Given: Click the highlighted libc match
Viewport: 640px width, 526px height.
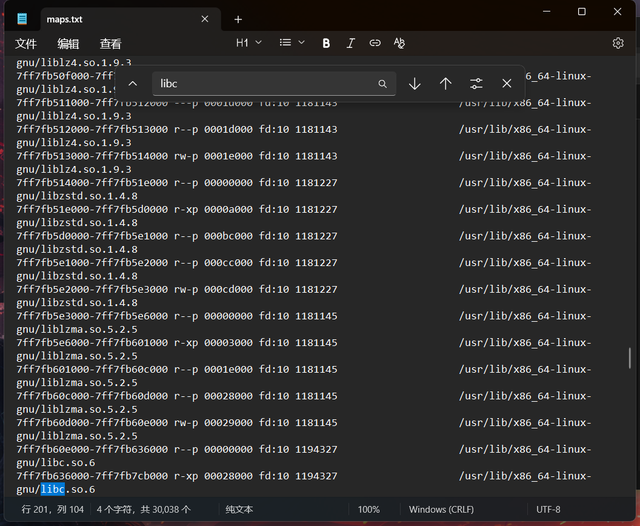Looking at the screenshot, I should [53, 489].
